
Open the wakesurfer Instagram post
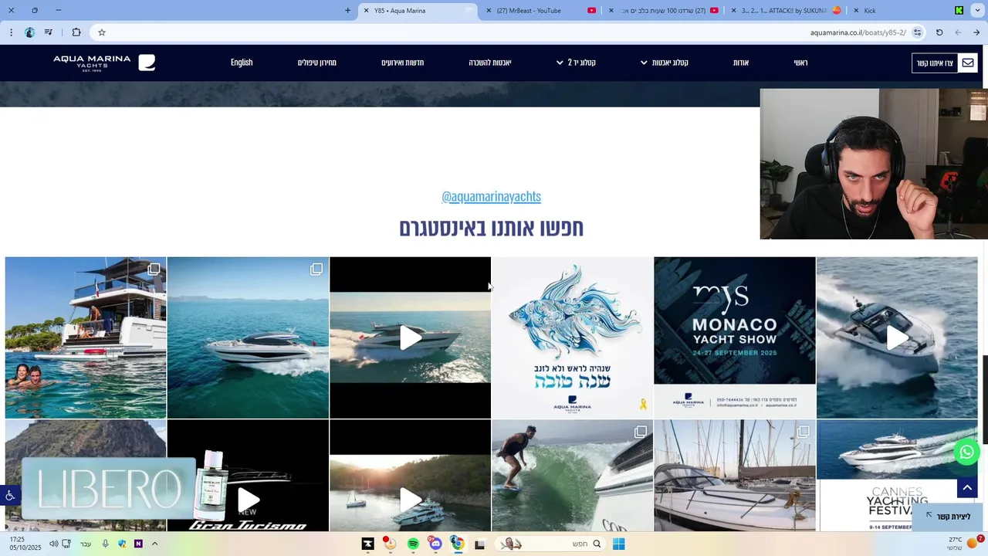(x=572, y=476)
